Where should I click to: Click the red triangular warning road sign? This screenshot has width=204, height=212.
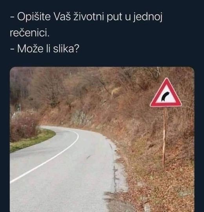point(166,93)
